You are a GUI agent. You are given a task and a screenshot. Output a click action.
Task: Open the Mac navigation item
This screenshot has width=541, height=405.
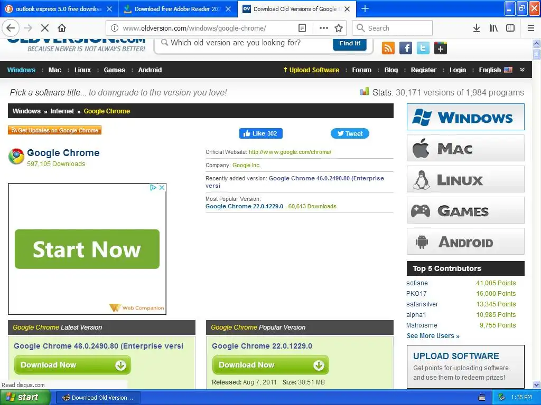[55, 70]
